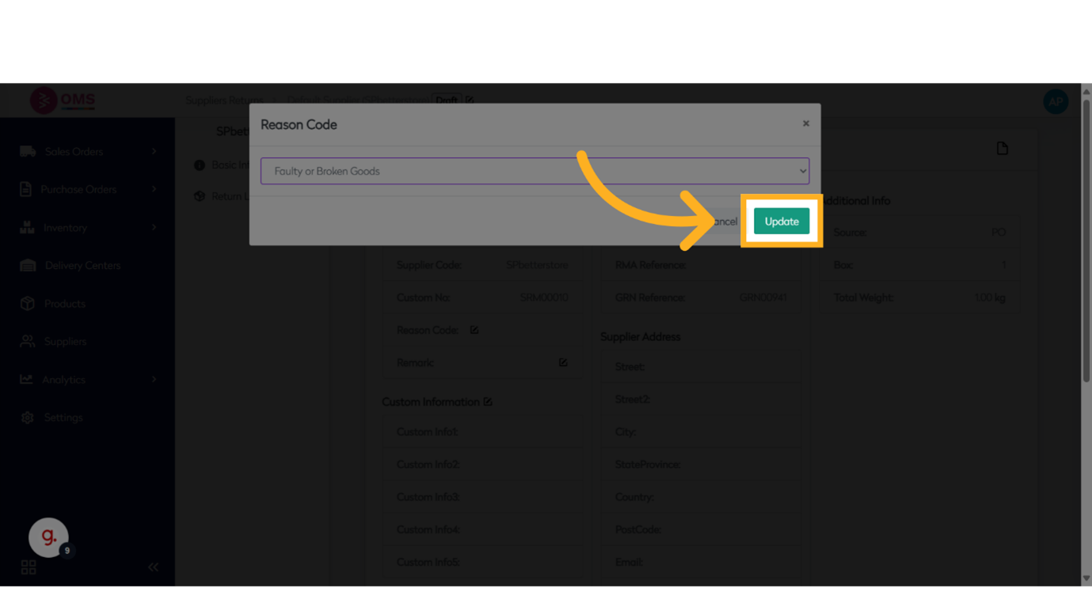Click the Products cube icon
The width and height of the screenshot is (1092, 614).
tap(28, 304)
